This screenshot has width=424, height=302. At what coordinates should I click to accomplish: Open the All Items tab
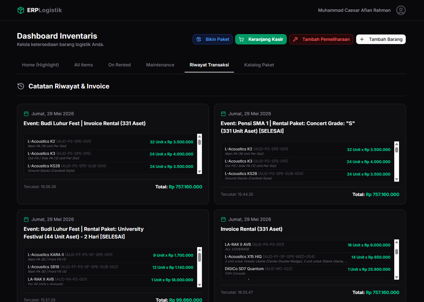pos(84,65)
